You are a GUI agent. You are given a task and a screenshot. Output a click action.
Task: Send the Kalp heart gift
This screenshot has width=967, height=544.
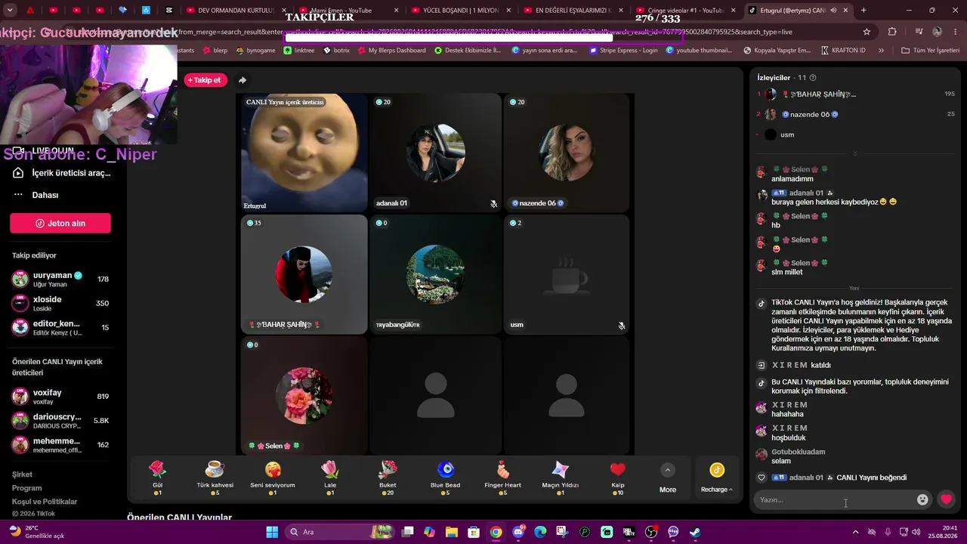coord(618,478)
